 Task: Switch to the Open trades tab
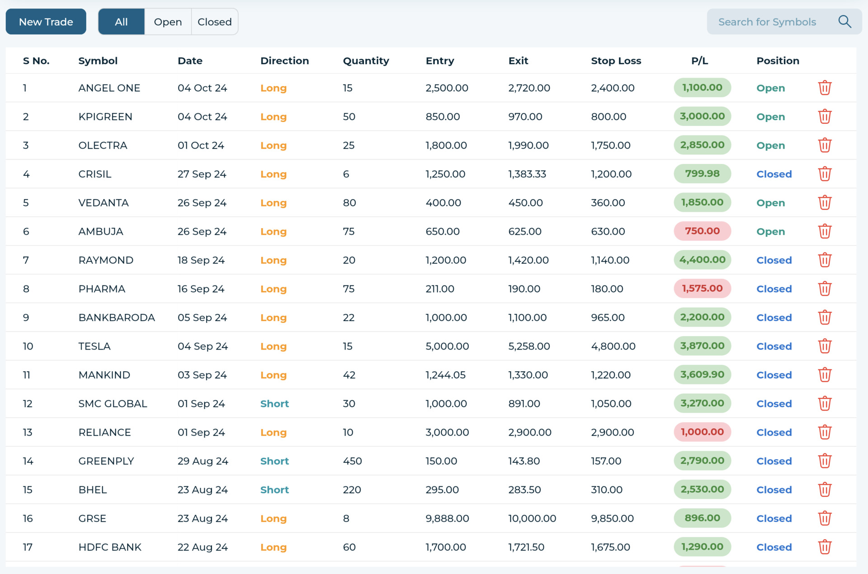168,22
